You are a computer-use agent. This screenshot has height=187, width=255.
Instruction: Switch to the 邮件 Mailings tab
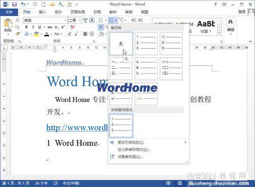pos(113,12)
